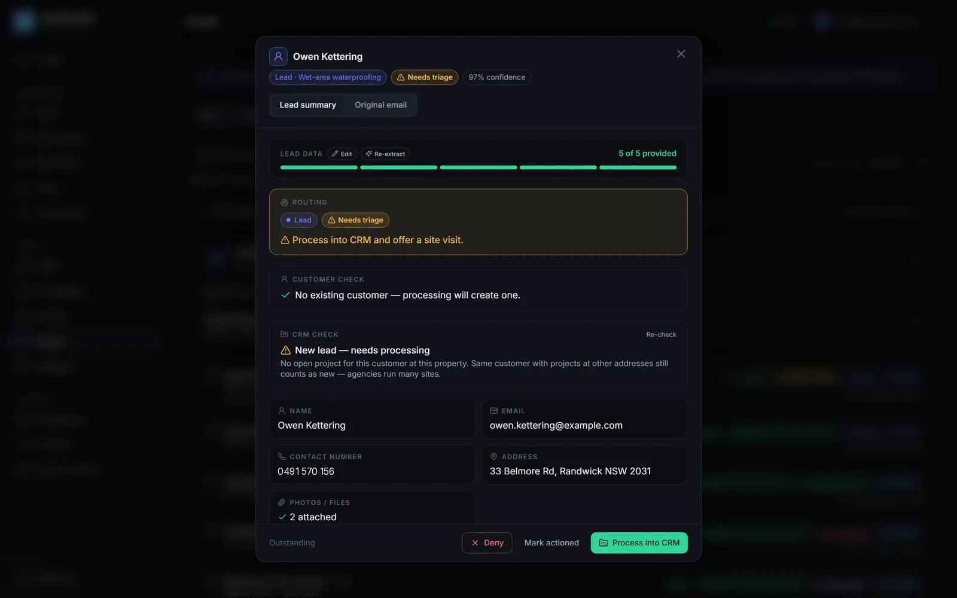The height and width of the screenshot is (598, 957).
Task: Click the phone icon beside CONTACT NUMBER
Action: [282, 456]
